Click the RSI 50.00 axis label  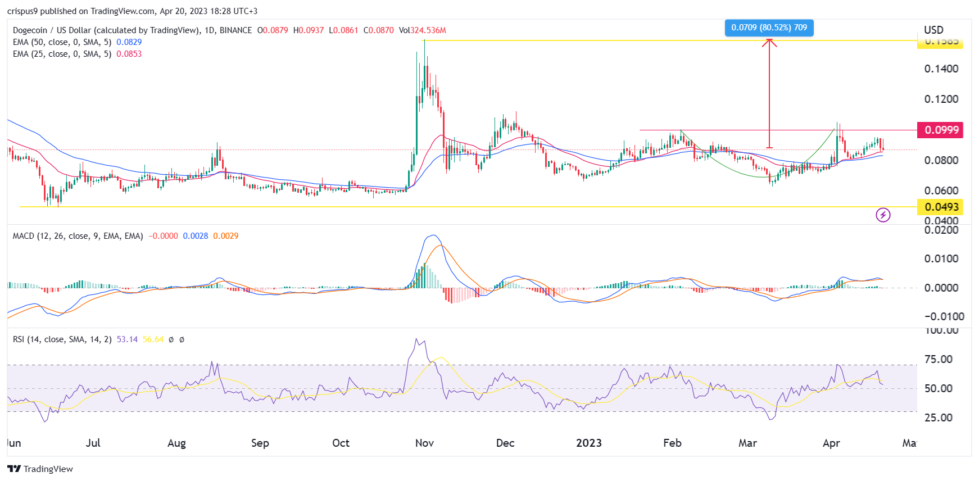click(939, 388)
